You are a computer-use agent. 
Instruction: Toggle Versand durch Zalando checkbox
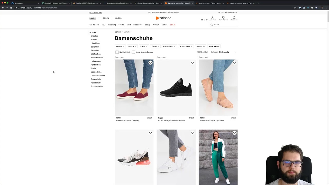pyautogui.click(x=133, y=52)
